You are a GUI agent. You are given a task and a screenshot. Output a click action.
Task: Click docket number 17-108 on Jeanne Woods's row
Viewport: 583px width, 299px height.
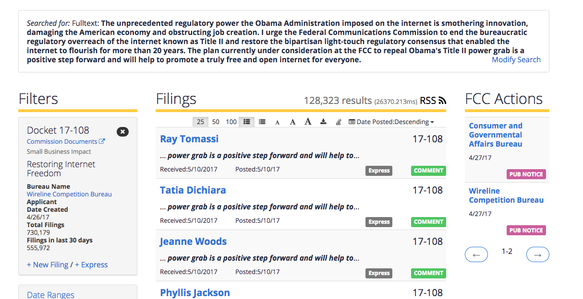coord(427,241)
